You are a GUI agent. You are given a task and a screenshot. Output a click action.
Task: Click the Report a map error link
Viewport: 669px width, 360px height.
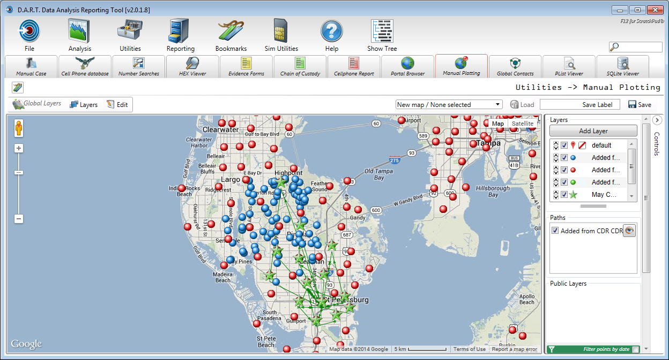coord(514,349)
